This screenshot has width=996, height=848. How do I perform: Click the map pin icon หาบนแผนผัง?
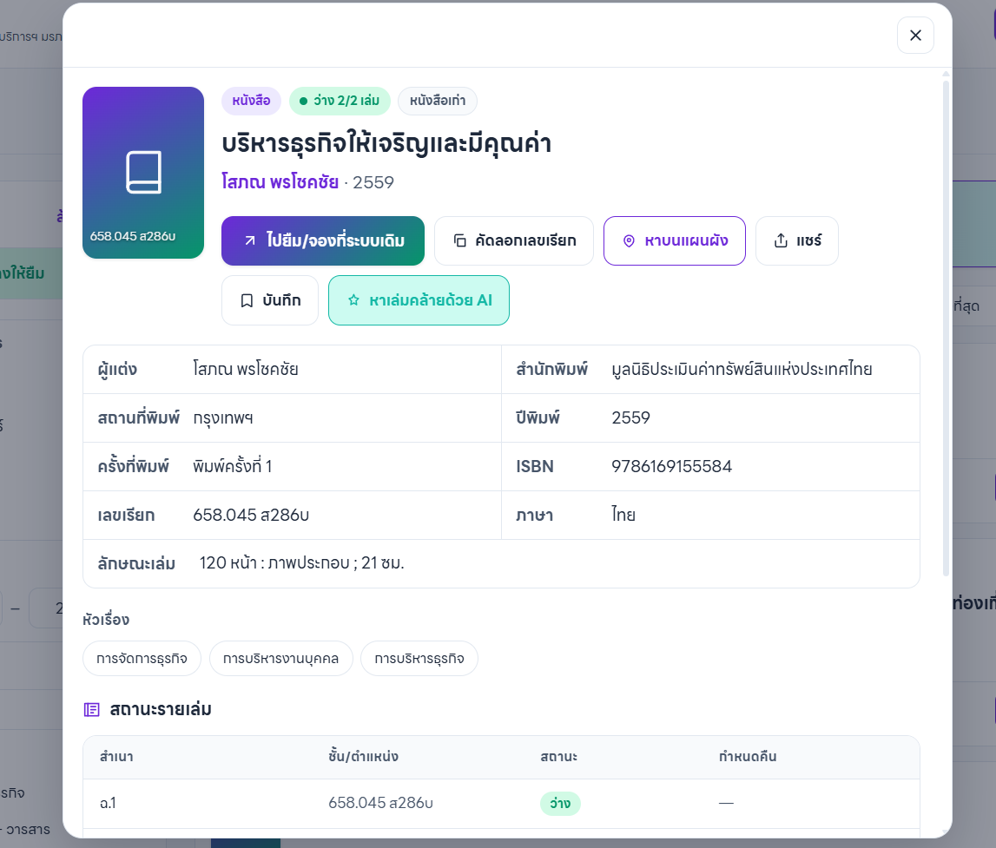629,240
